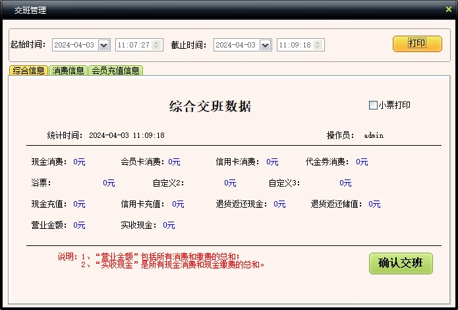The width and height of the screenshot is (458, 310).
Task: Click the 实收现金 amount value
Action: 169,225
